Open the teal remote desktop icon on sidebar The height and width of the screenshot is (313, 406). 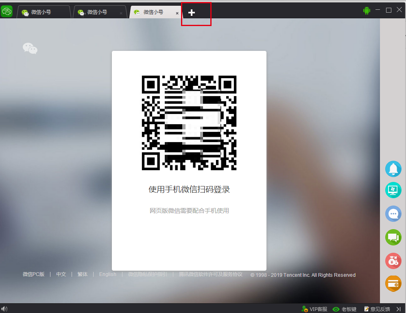pos(393,190)
